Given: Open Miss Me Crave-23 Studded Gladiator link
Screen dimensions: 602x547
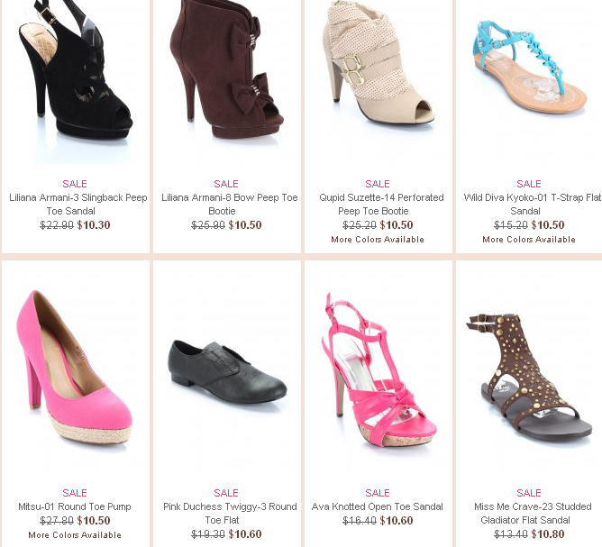Looking at the screenshot, I should coord(533,514).
